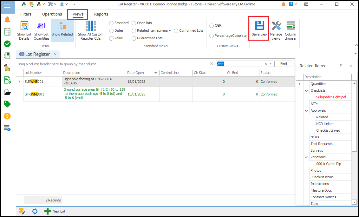The width and height of the screenshot is (359, 217).
Task: Open the Column chooser
Action: pos(290,30)
